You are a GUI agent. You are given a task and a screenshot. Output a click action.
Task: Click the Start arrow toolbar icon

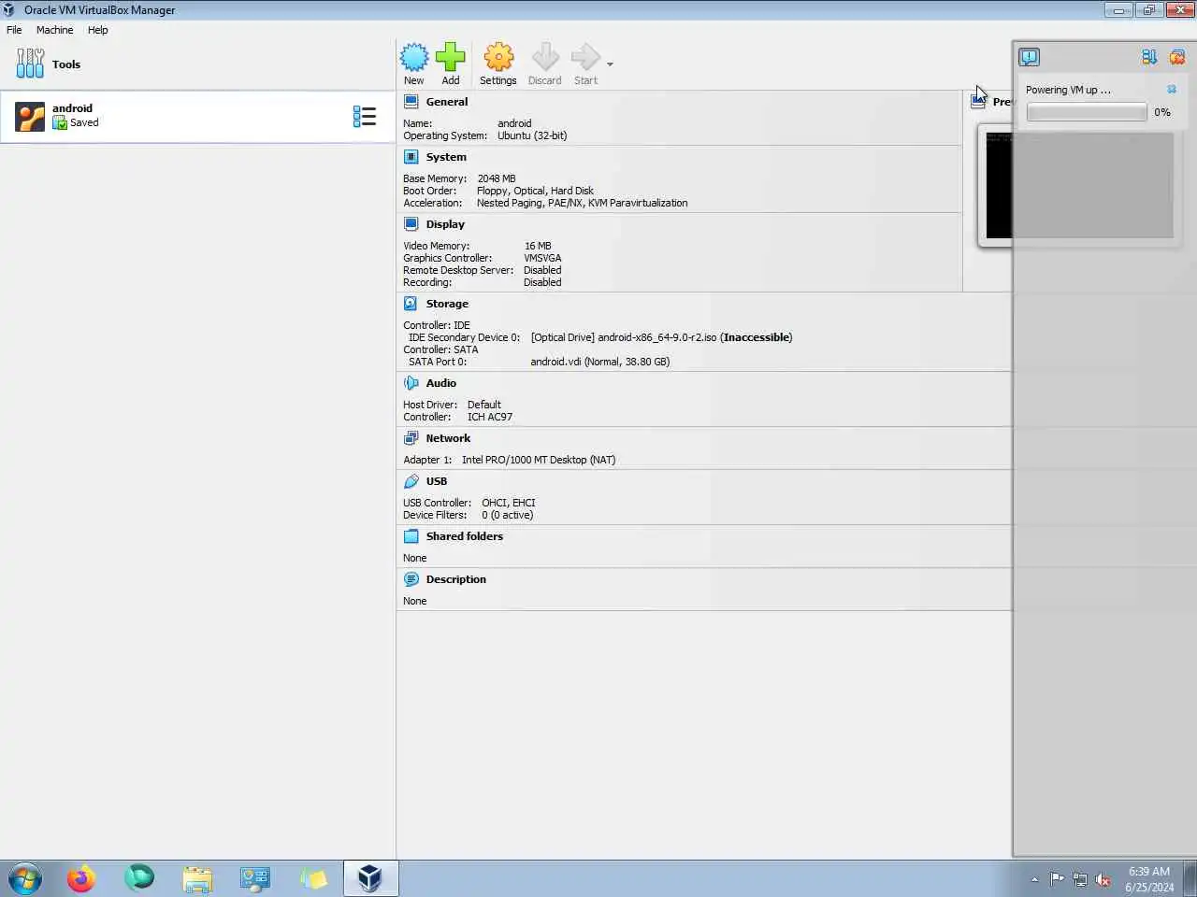point(585,57)
